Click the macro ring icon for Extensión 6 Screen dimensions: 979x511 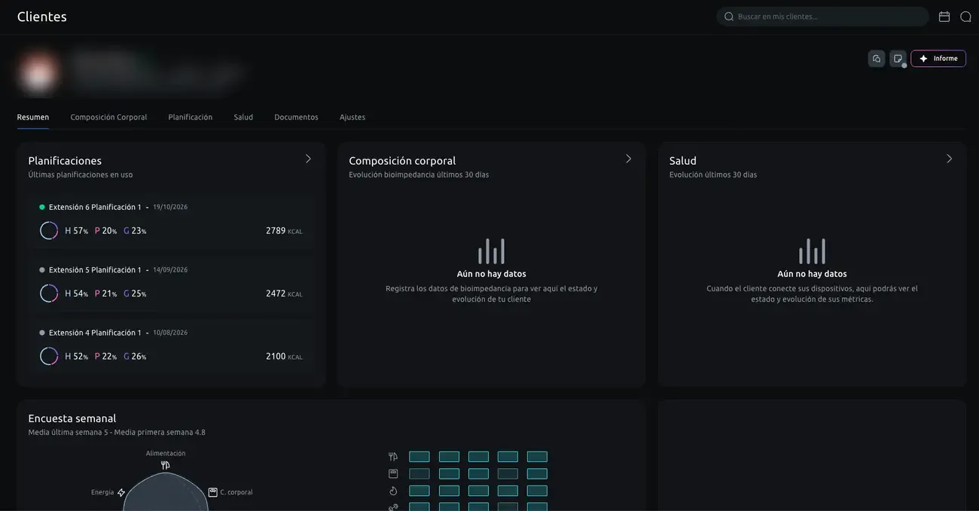[x=49, y=231]
